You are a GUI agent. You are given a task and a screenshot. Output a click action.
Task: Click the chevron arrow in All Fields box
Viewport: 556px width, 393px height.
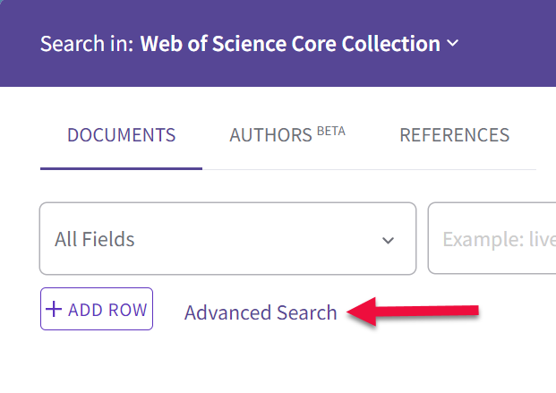388,241
